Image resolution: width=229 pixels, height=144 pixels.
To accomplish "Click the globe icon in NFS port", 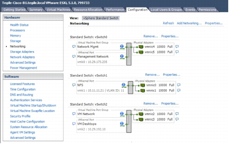I will pos(124,85).
